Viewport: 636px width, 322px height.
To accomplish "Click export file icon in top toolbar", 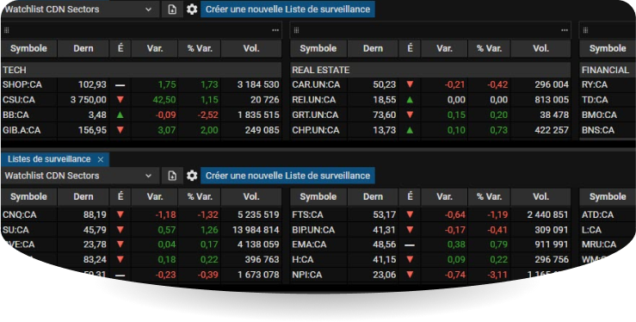I will (172, 9).
